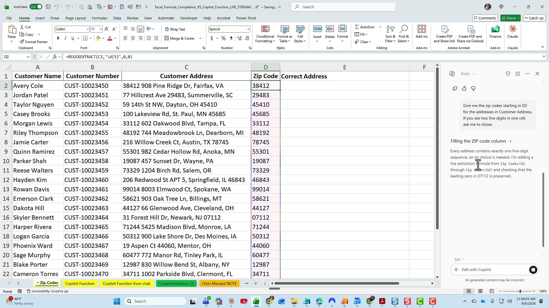Click the Format Painter tool
Screen dimensions: 549x308
click(x=33, y=42)
